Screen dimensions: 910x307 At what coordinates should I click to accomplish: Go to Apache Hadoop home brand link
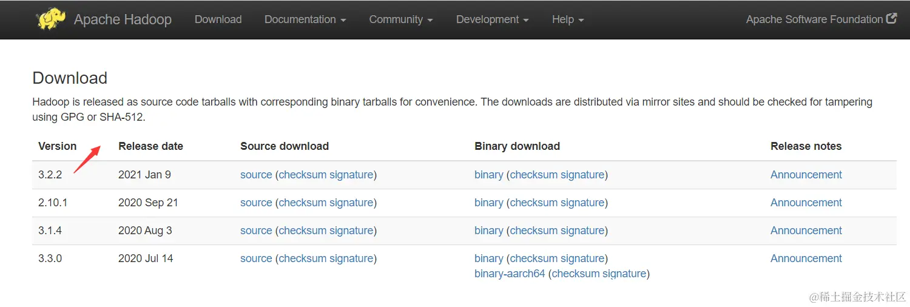tap(123, 19)
